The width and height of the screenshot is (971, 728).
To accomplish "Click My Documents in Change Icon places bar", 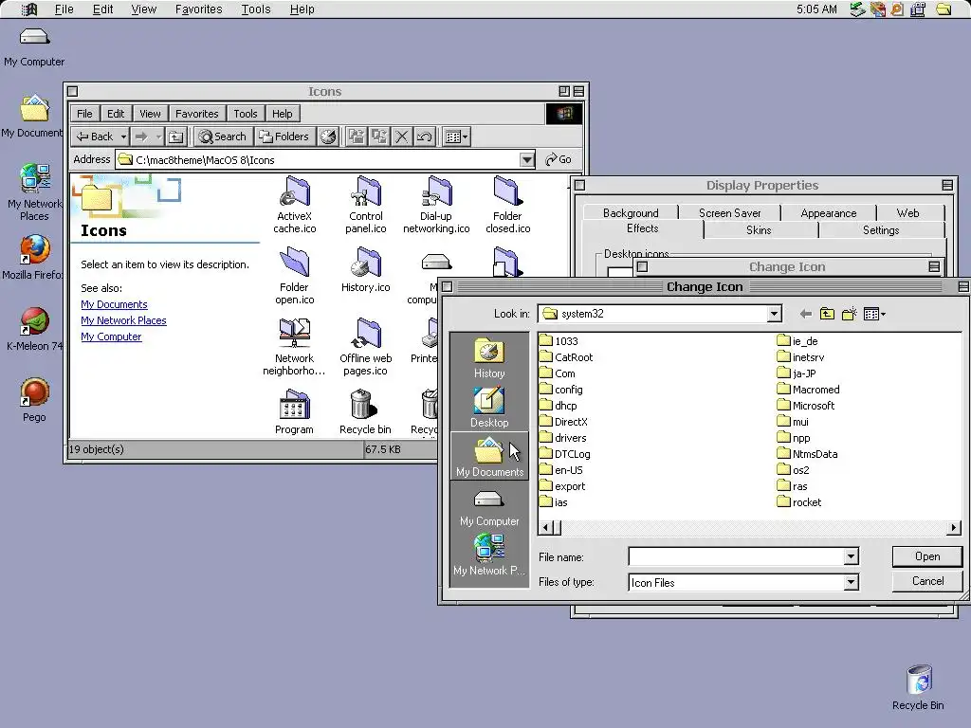I will tap(489, 457).
